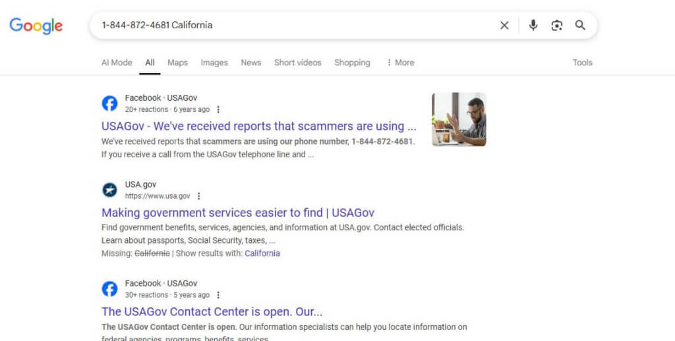Expand the More search filters menu

[400, 63]
